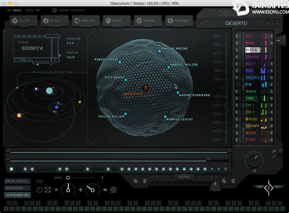Screen dimensions: 289x213
Task: Open the Mods tab
Action: click(x=117, y=21)
